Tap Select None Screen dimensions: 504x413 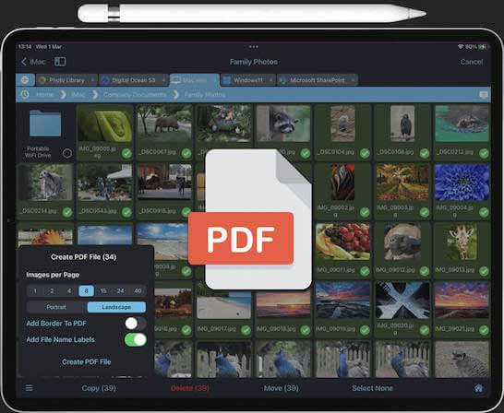372,388
